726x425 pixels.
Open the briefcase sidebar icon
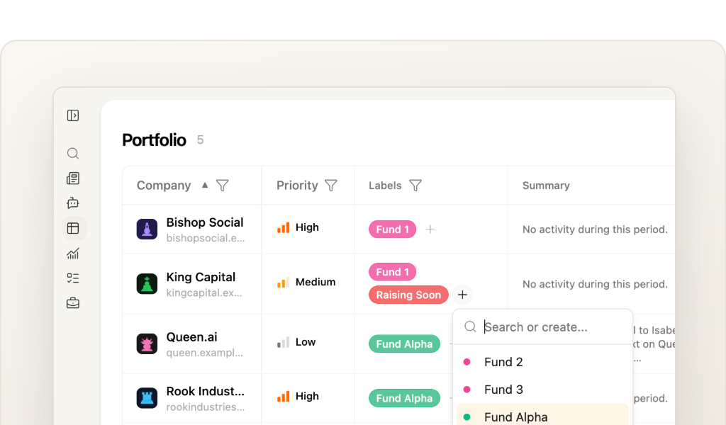pos(73,303)
